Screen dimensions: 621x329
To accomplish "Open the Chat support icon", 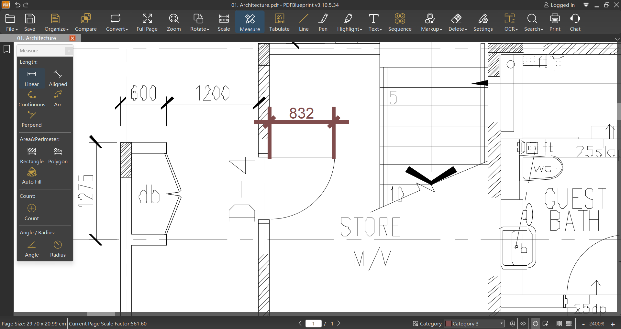I will point(575,22).
